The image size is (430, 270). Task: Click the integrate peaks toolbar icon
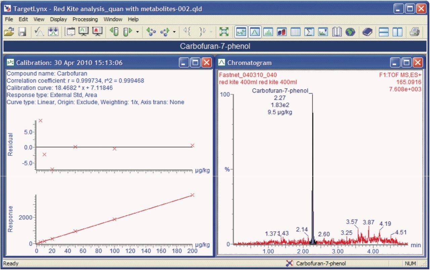[53, 32]
